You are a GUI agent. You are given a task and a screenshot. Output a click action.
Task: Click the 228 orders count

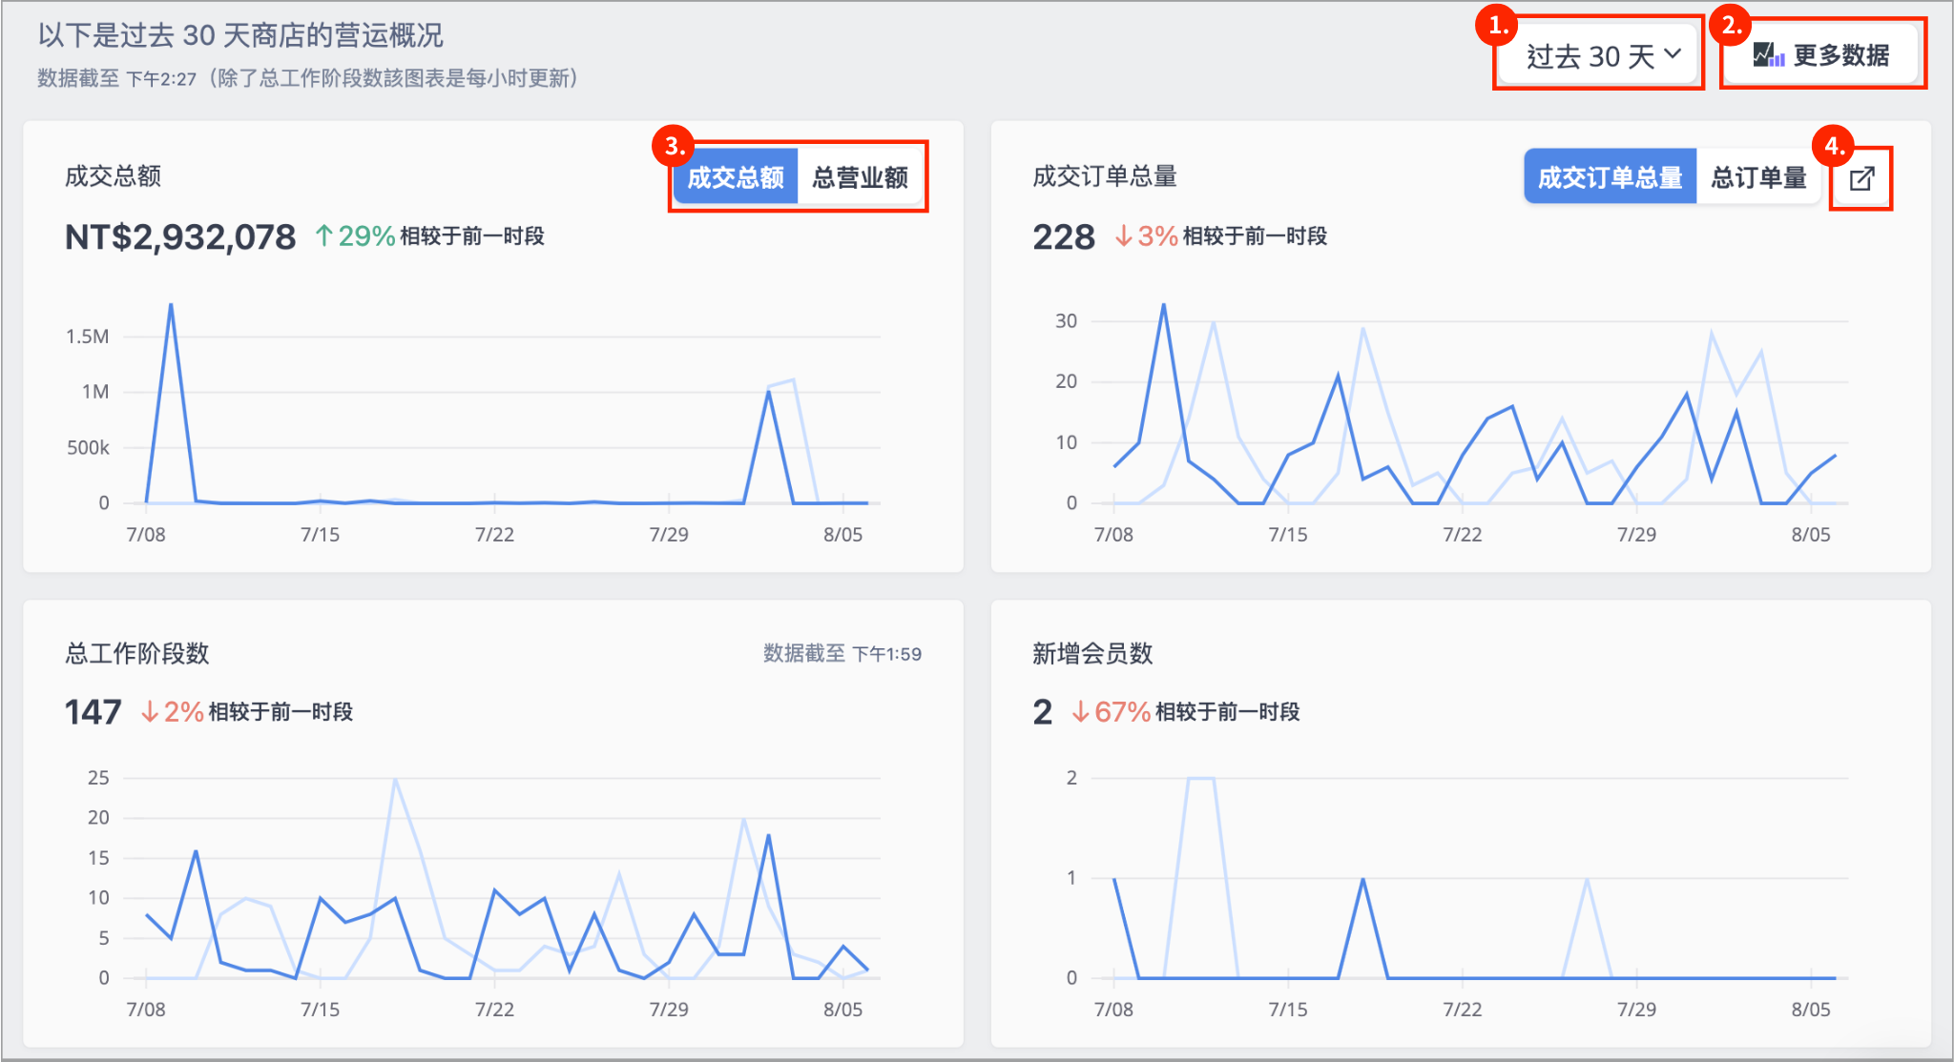(1064, 236)
